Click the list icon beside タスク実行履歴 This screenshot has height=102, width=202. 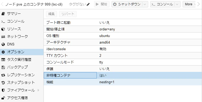point(3,60)
